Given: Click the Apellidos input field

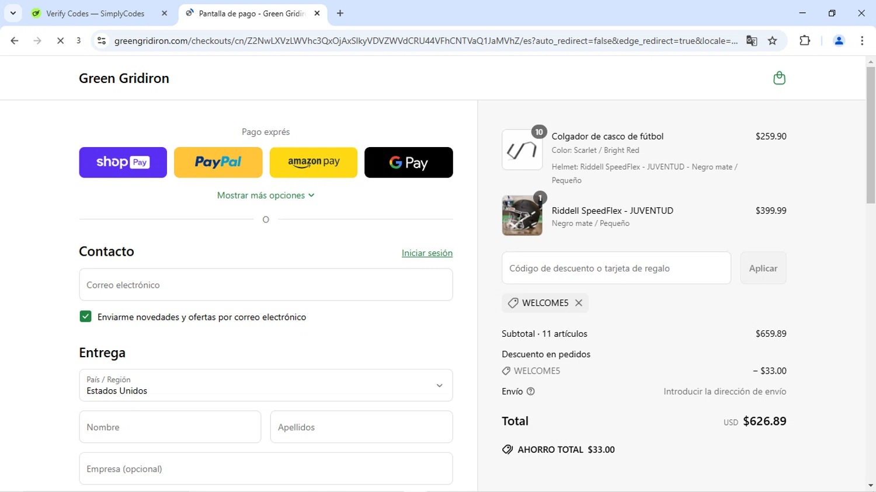Looking at the screenshot, I should [x=361, y=427].
